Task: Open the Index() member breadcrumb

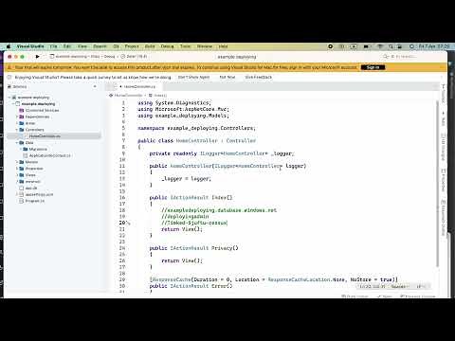Action: click(x=158, y=95)
